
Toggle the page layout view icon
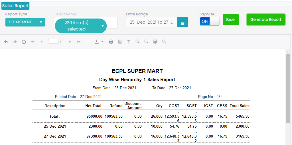click(x=120, y=42)
